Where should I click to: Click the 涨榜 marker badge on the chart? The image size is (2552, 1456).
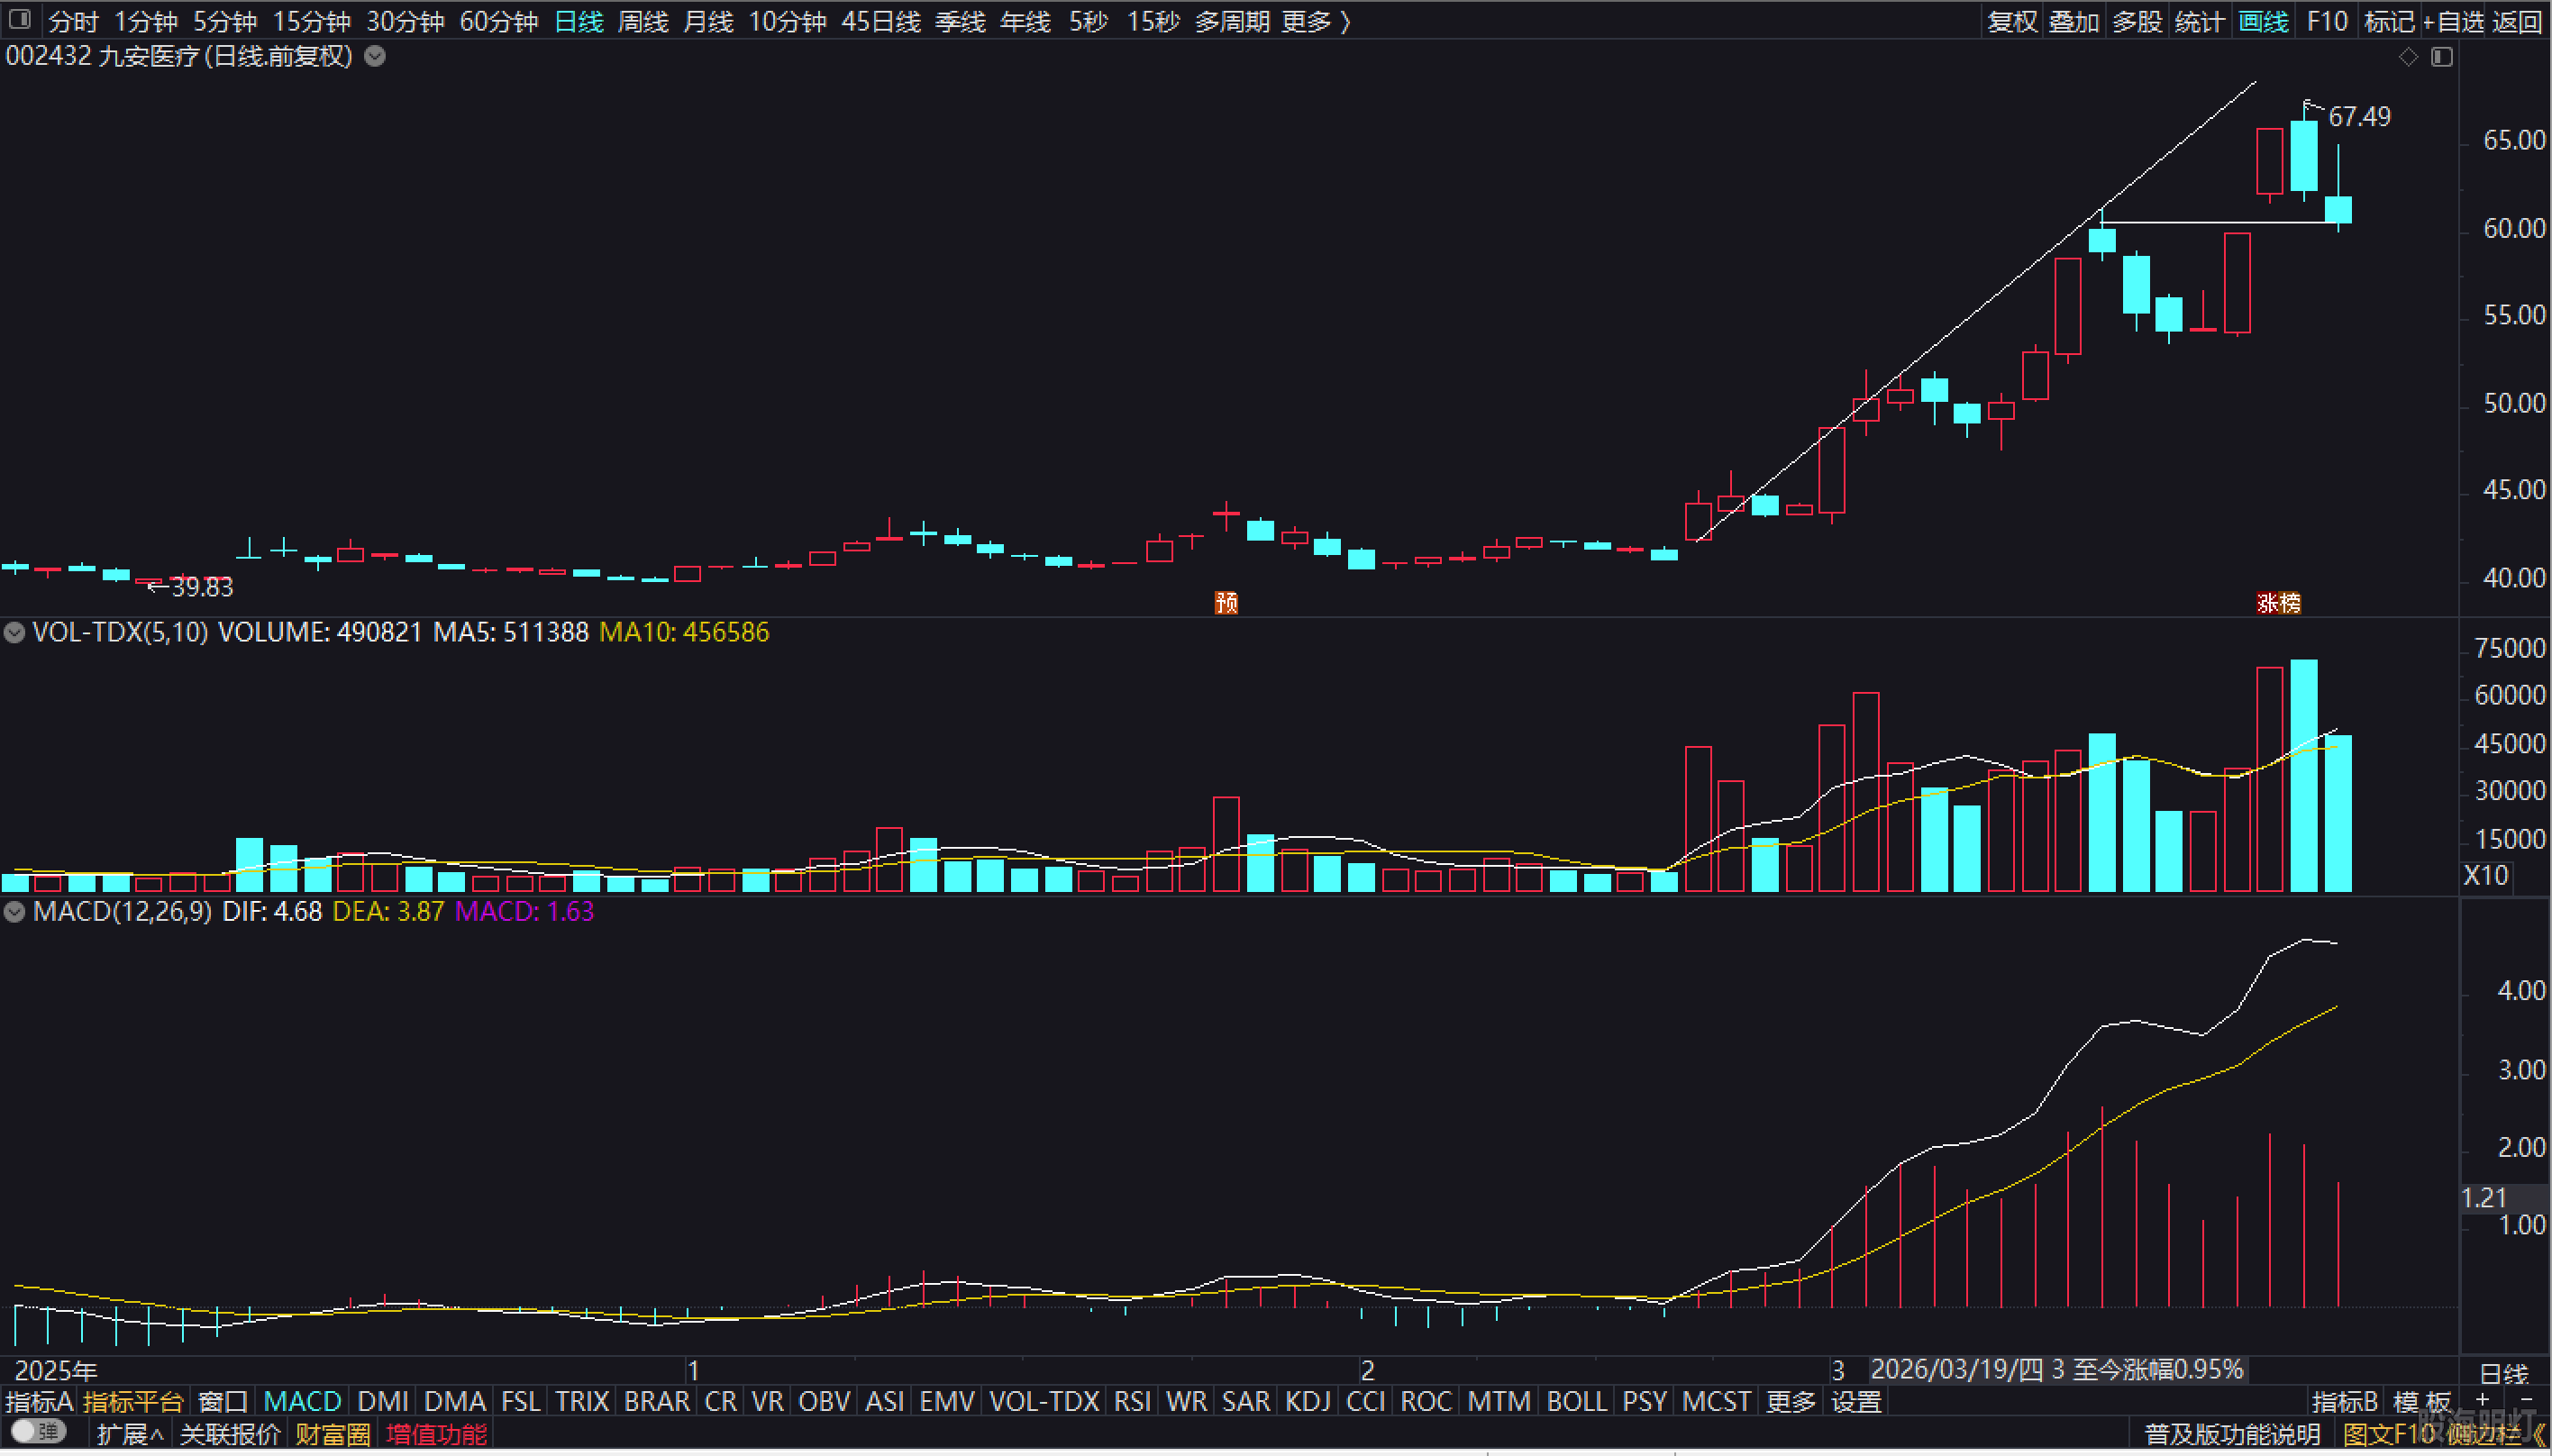pos(2279,602)
